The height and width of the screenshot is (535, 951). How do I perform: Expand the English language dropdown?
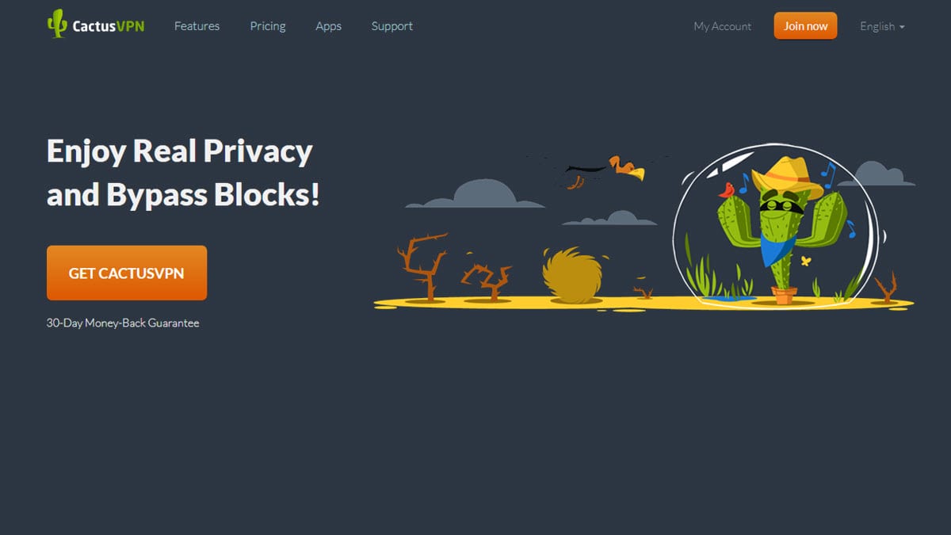(882, 26)
